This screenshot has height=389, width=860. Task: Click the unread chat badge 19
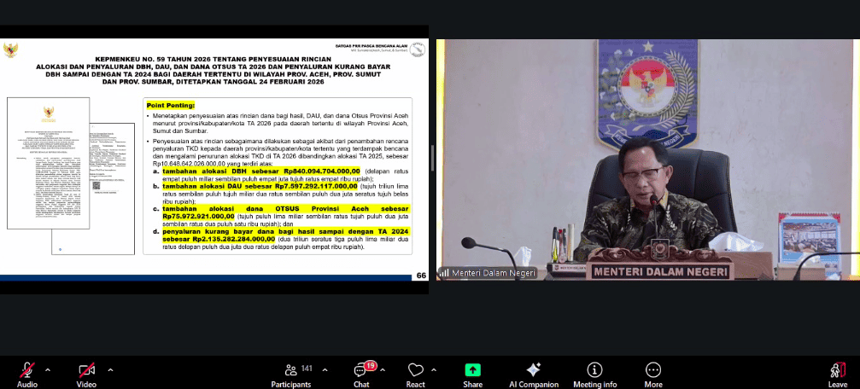coord(371,365)
